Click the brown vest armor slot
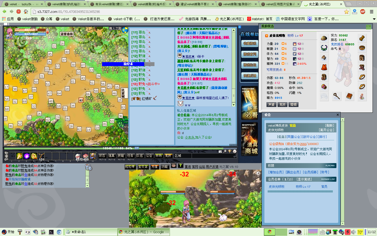 [324, 77]
